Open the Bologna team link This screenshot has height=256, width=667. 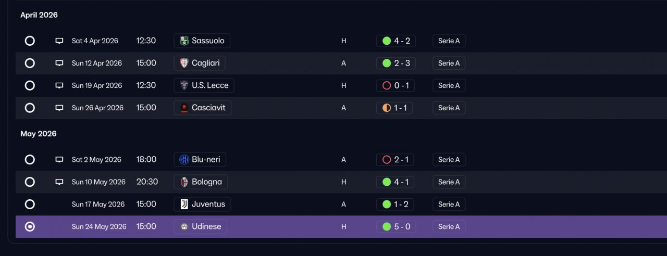[x=201, y=182]
